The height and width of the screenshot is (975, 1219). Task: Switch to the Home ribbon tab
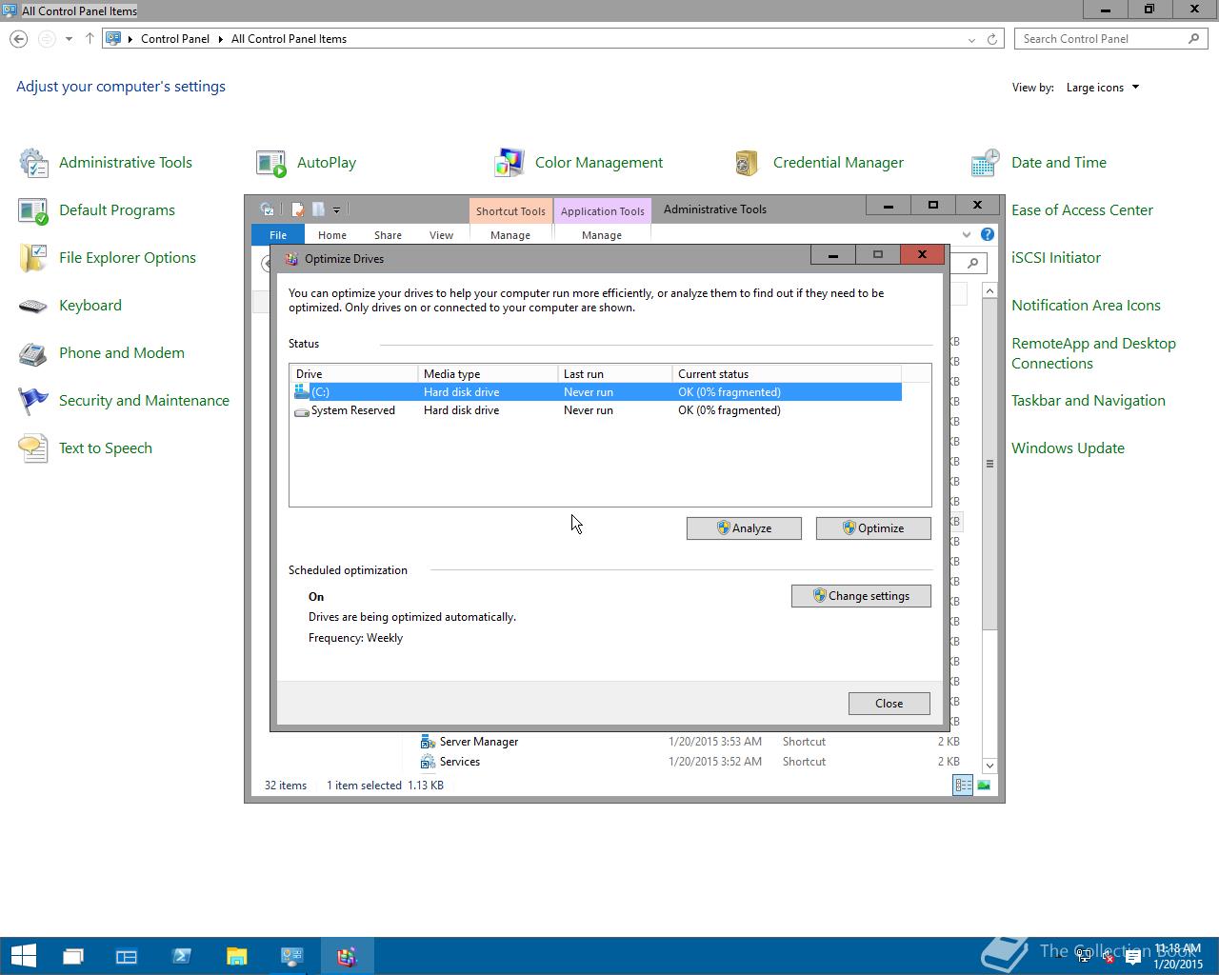tap(332, 235)
